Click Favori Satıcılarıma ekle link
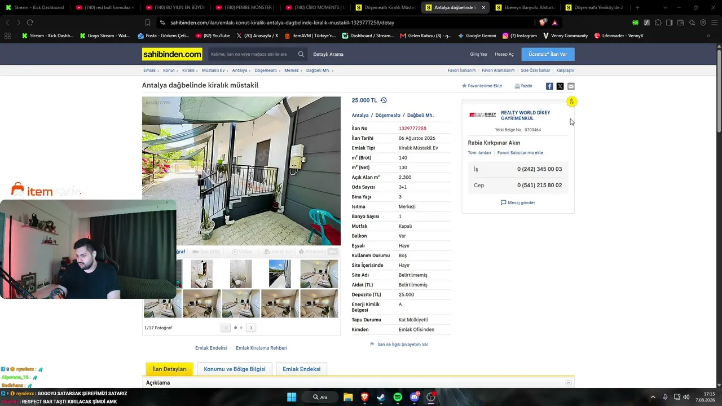722x406 pixels. pyautogui.click(x=520, y=153)
